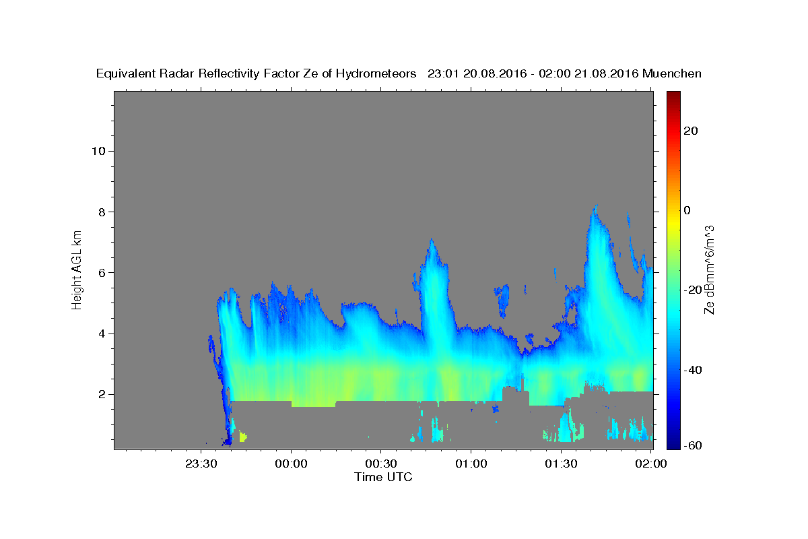Image resolution: width=808 pixels, height=539 pixels.
Task: Click the date range text '23:01 20.08.2016 - 02:00 21.08.2016 Muenchen'
Action: point(565,74)
